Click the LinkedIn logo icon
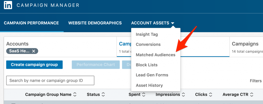Viewport: 263px width, 104px height. pyautogui.click(x=8, y=5)
